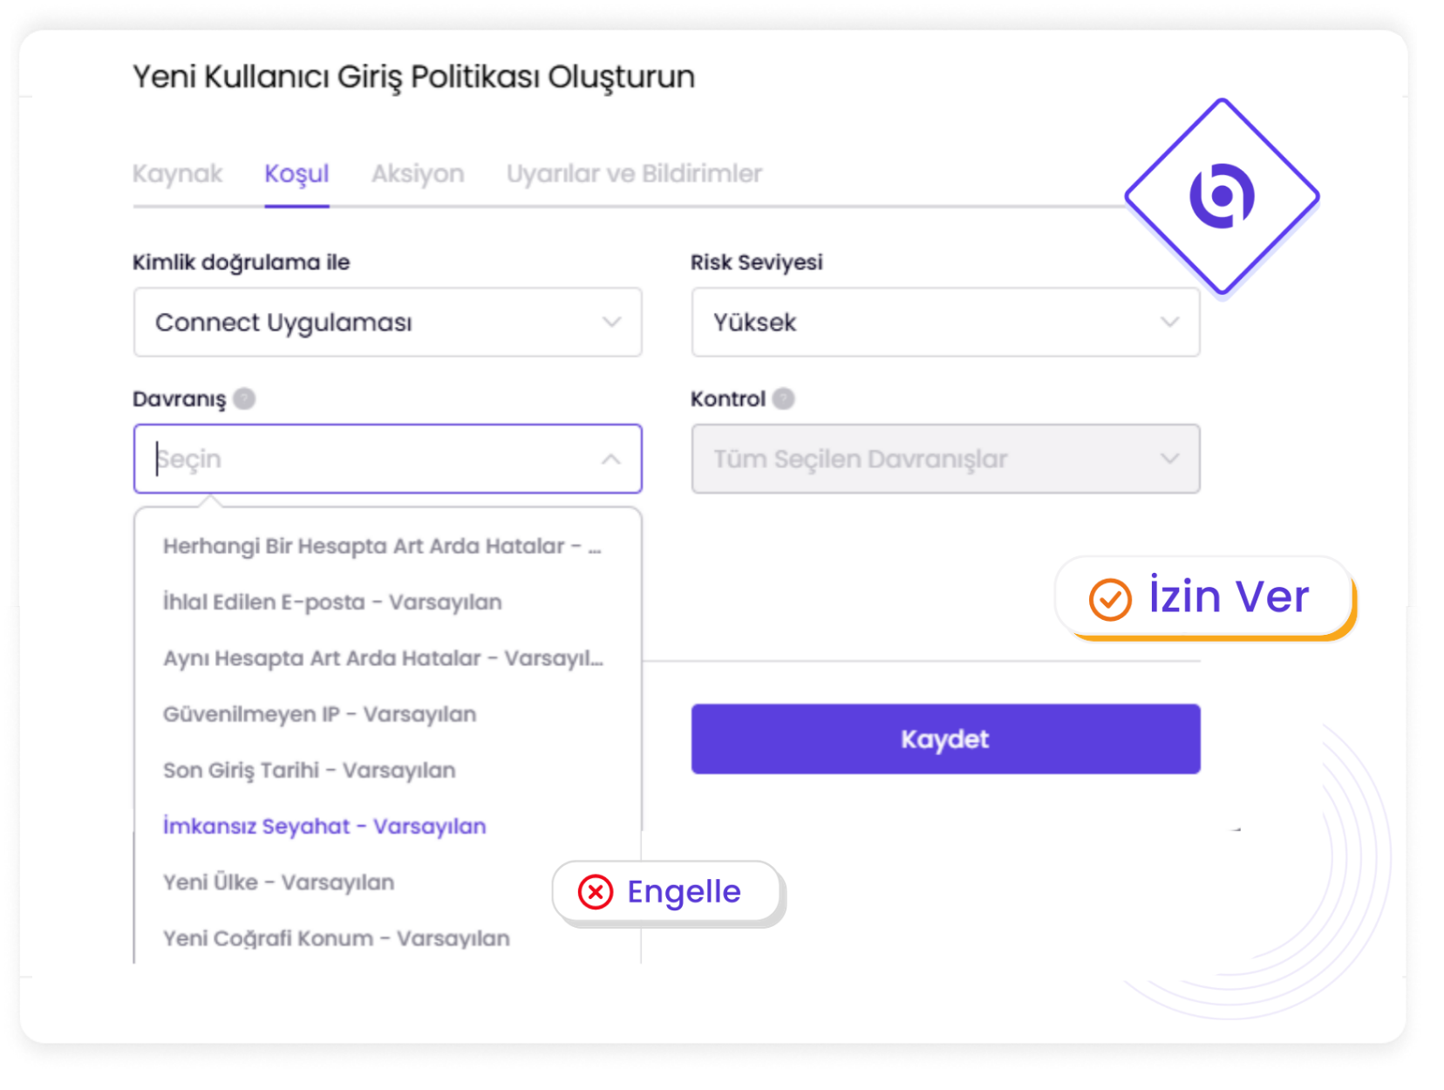Pick Güvenilmeyen IP - Varsayılan from list
The image size is (1444, 1090).
click(x=319, y=714)
